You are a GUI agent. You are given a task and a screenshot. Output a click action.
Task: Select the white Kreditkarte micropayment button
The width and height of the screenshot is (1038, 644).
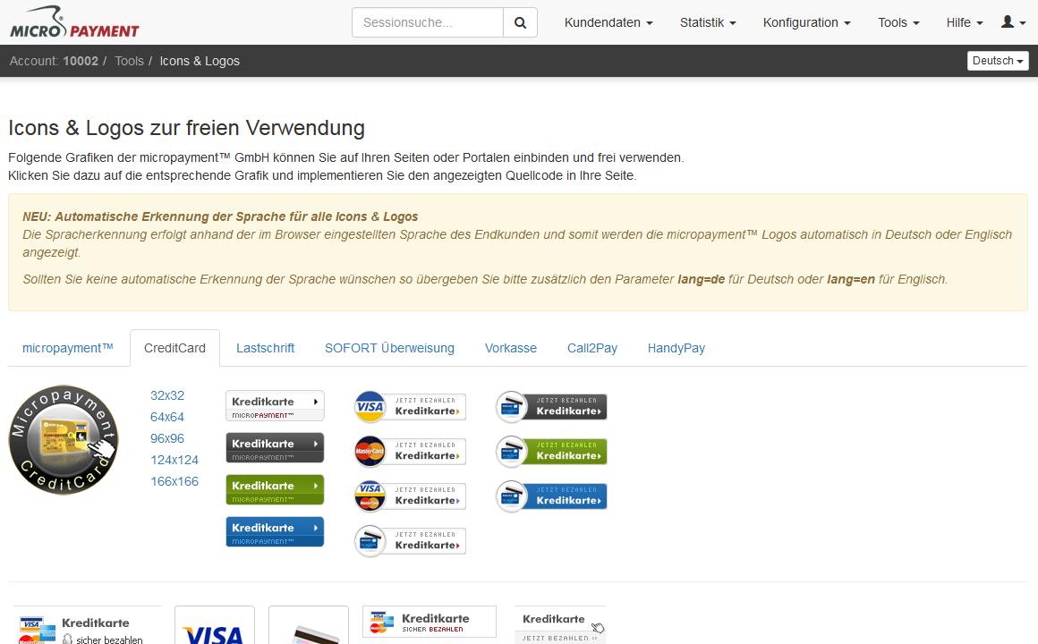point(275,406)
